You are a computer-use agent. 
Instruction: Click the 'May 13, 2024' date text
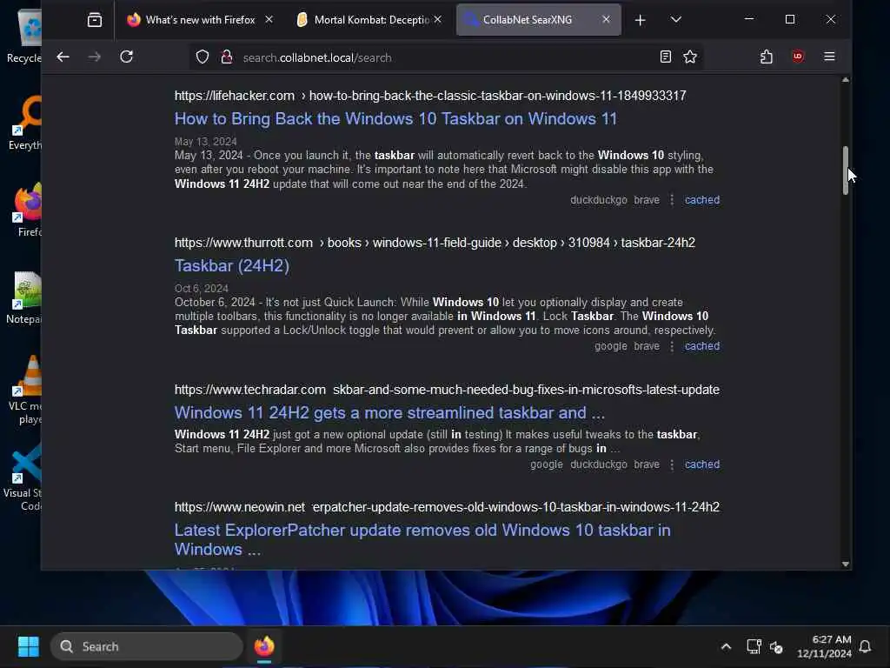205,142
